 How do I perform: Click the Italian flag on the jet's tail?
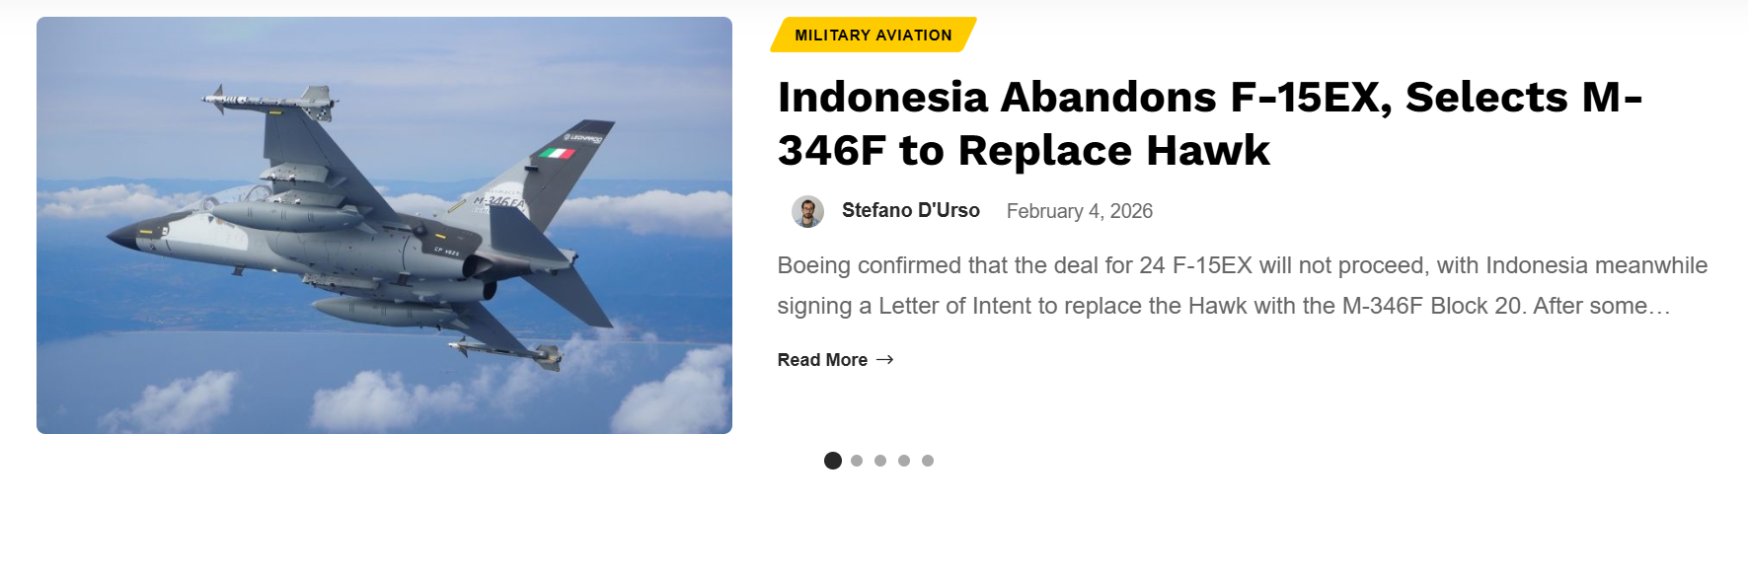click(556, 153)
